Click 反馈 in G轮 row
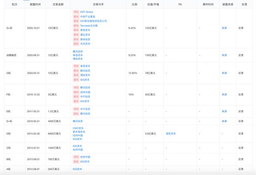This screenshot has width=256, height=175. [241, 73]
